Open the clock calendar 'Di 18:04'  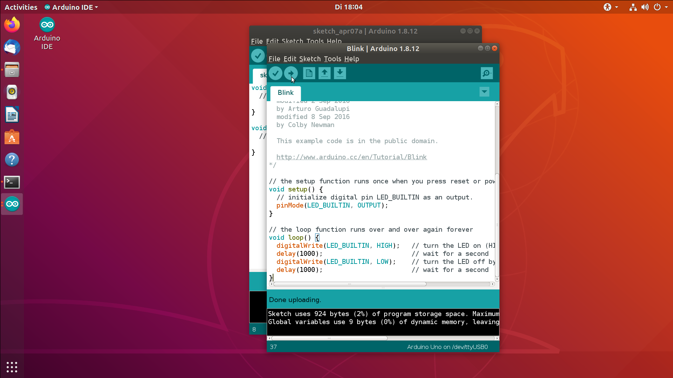point(348,7)
